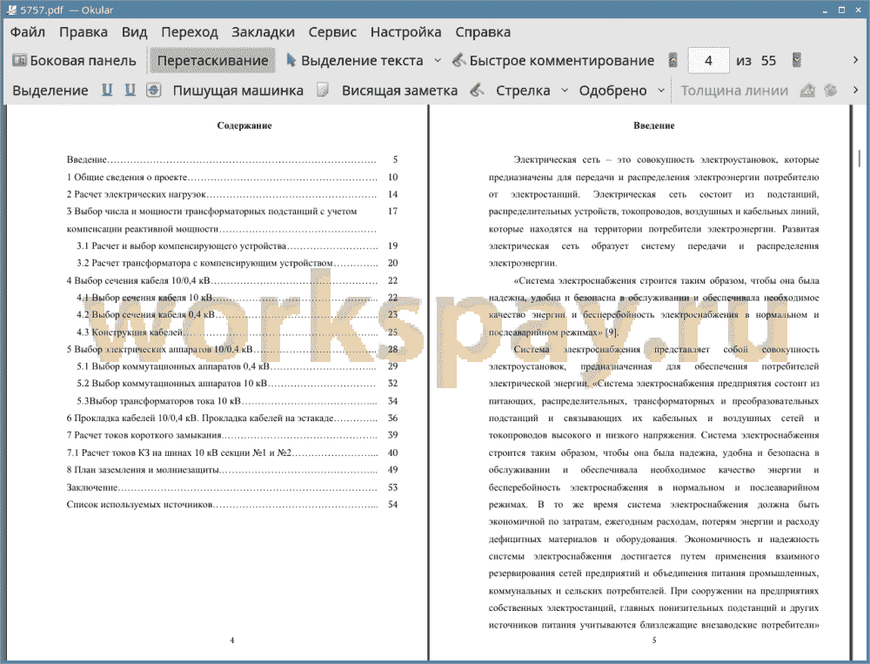This screenshot has height=664, width=870.
Task: Click the page number input field
Action: [x=708, y=61]
